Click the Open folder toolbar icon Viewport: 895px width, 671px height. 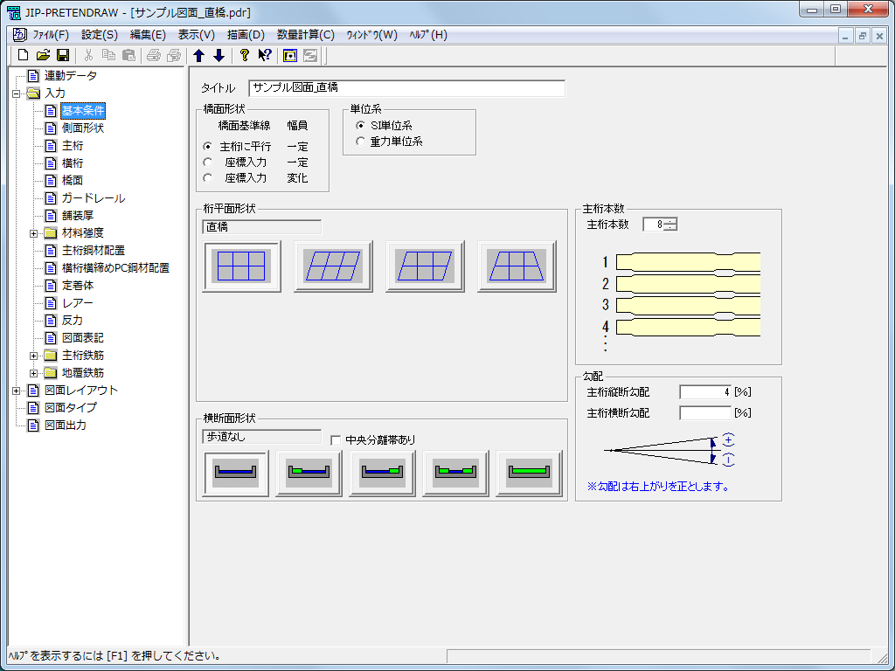[43, 55]
